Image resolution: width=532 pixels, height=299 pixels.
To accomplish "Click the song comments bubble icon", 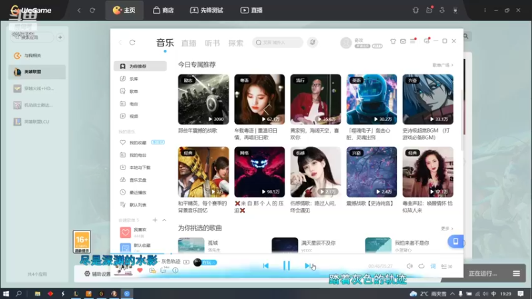I will tap(164, 270).
